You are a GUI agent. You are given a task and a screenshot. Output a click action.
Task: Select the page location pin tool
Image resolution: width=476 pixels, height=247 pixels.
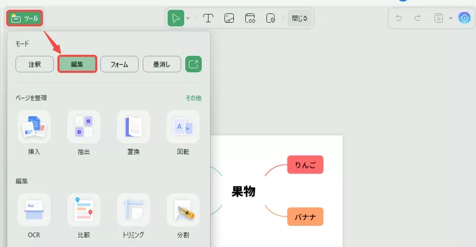point(271,18)
